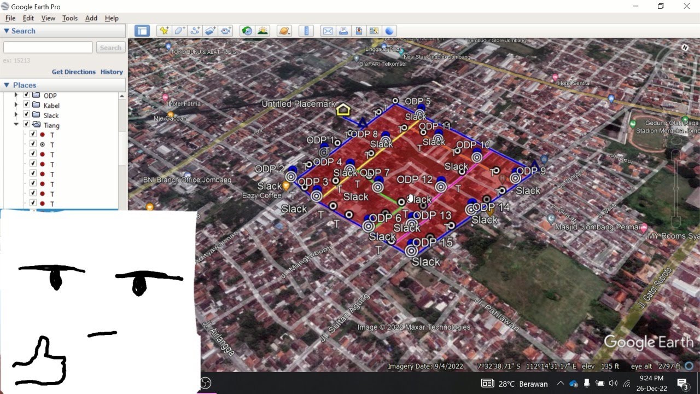Click the elev 135 ft status text
Viewport: 700px width, 394px height.
[x=600, y=366]
